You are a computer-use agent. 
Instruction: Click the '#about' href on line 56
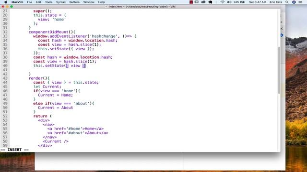[x=76, y=133]
